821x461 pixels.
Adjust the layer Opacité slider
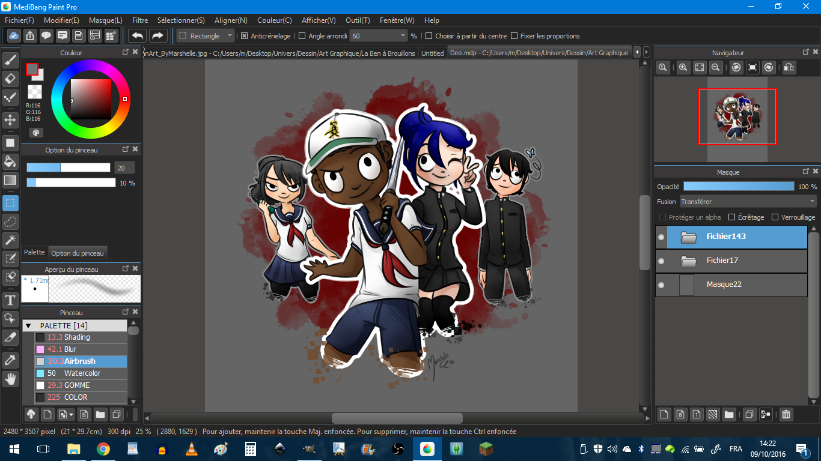pos(739,187)
